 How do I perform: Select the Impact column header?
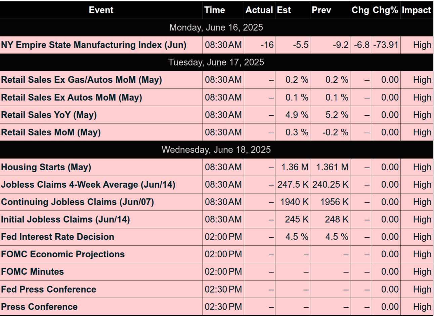pyautogui.click(x=416, y=10)
